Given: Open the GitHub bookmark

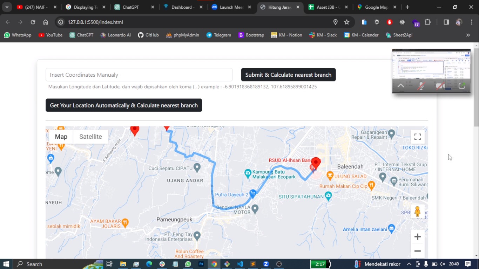Looking at the screenshot, I should [148, 35].
